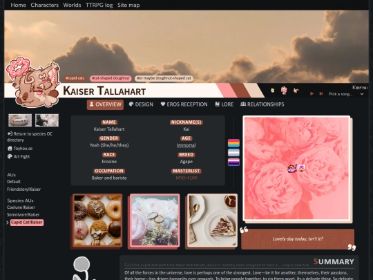Click the book icon on Lore tab
Image resolution: width=373 pixels, height=280 pixels.
click(x=217, y=104)
